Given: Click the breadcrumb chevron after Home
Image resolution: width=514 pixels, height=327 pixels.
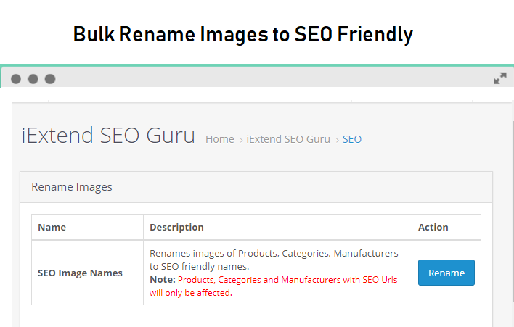Looking at the screenshot, I should (x=241, y=141).
